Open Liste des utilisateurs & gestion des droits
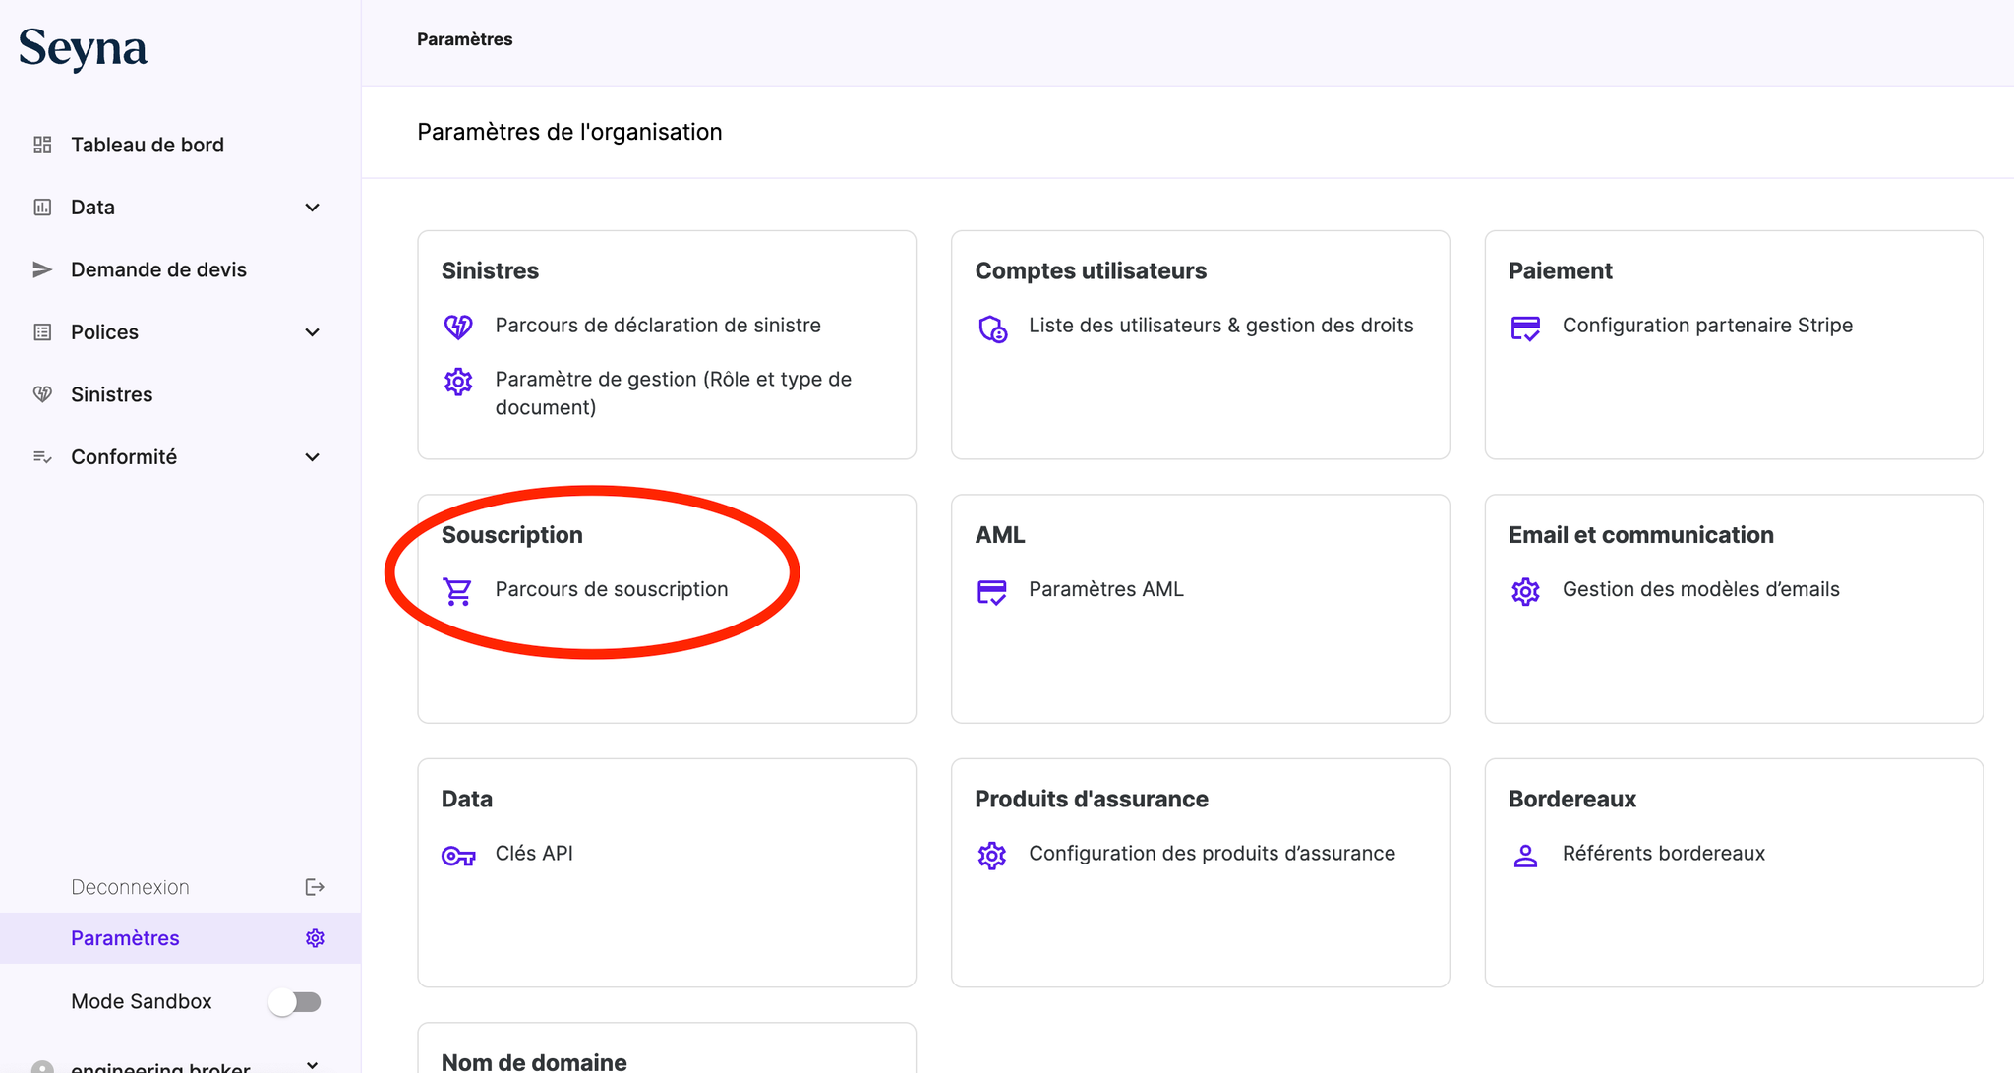The image size is (2014, 1073). tap(1221, 326)
